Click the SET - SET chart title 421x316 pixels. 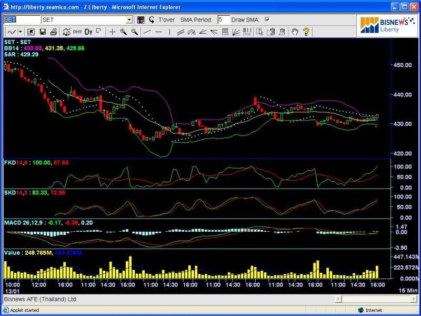[17, 42]
